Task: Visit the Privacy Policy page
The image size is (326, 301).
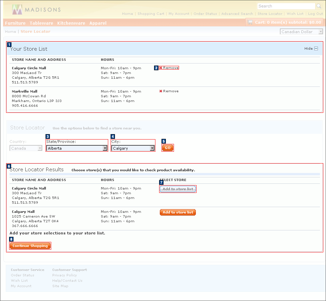Action: [64, 275]
